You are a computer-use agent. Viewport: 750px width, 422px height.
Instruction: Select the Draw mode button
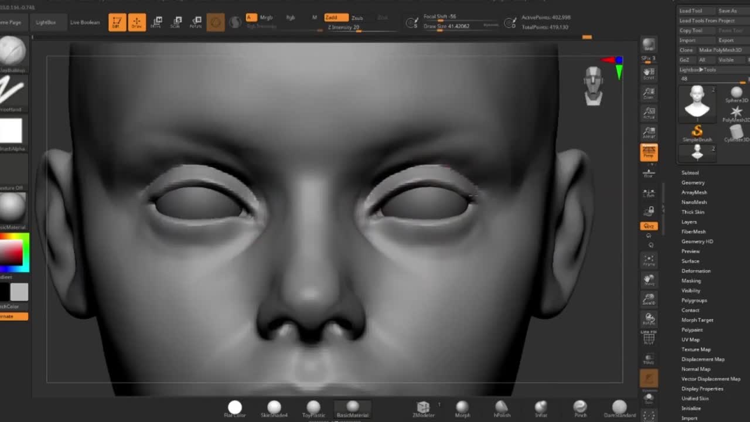coord(137,22)
